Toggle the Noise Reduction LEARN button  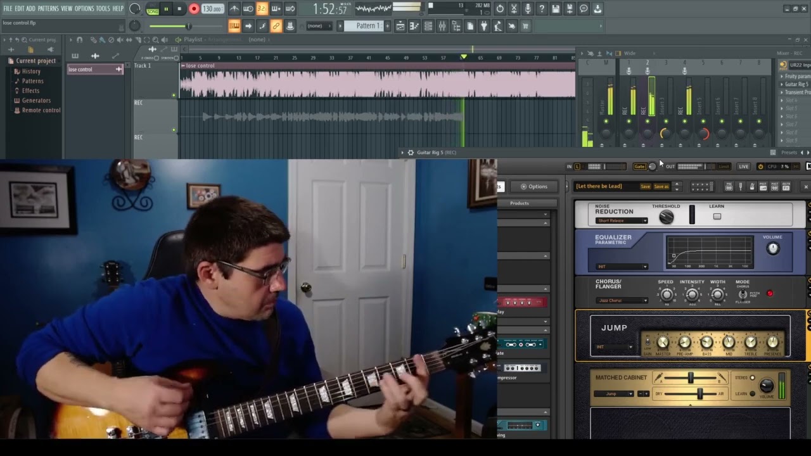[x=717, y=216]
